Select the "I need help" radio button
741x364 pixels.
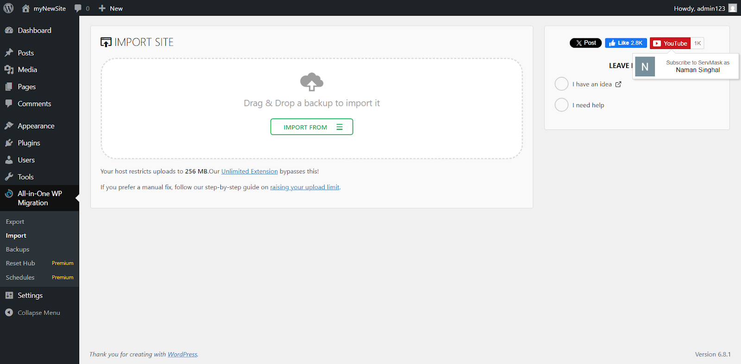[x=561, y=105]
